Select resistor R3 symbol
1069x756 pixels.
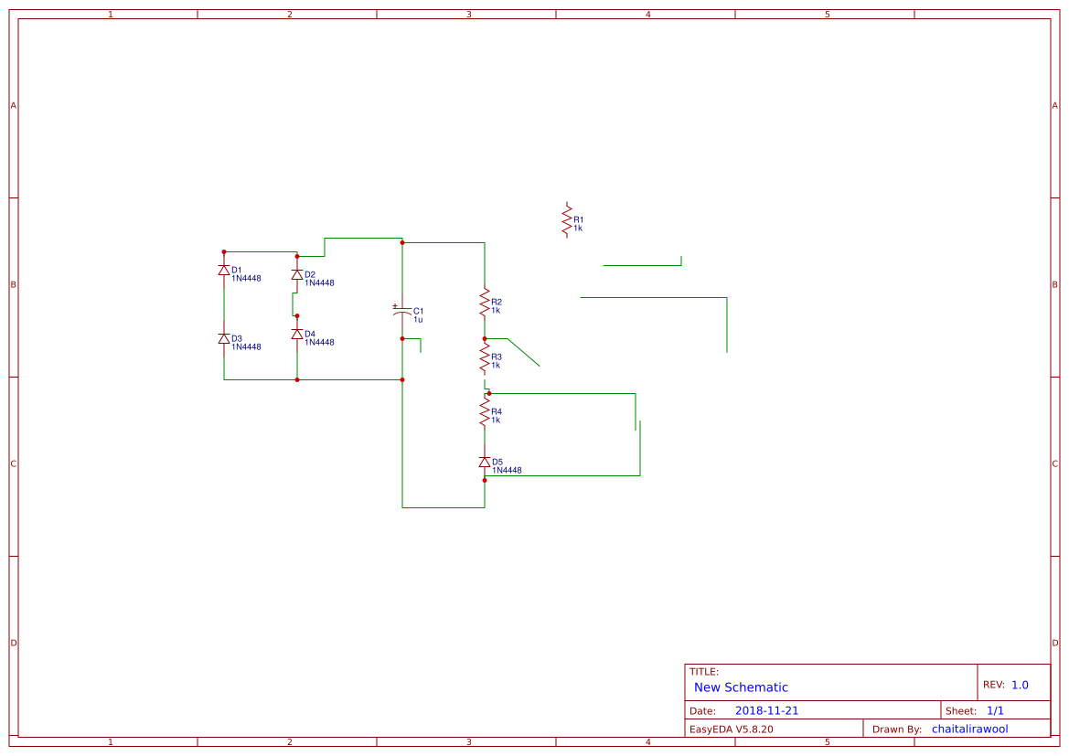point(484,357)
